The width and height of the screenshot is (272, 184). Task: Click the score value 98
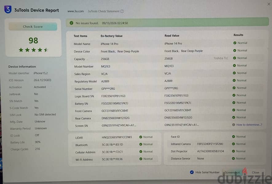click(33, 41)
